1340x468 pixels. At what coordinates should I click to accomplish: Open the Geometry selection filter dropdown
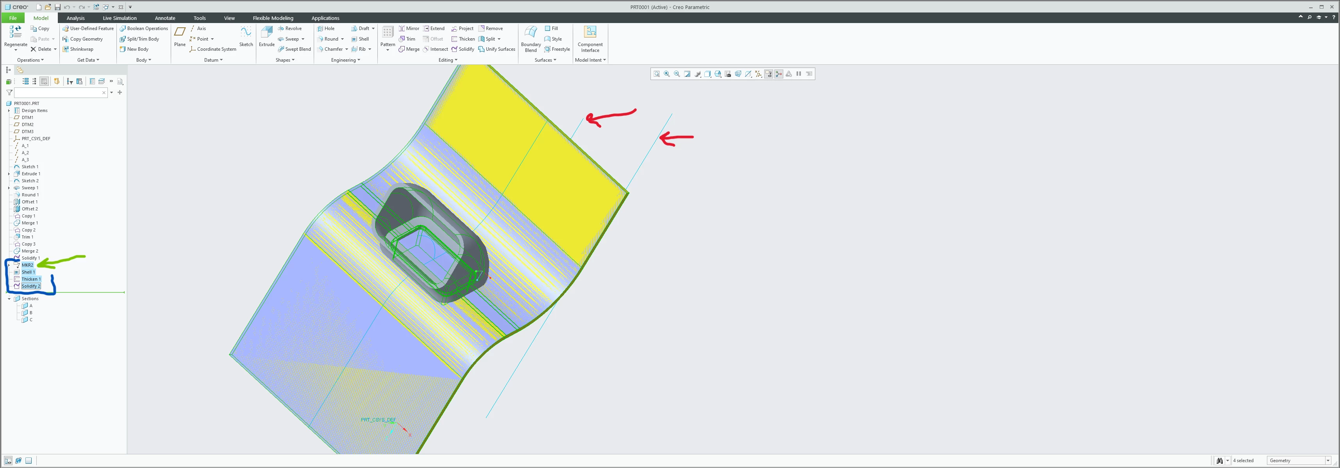point(1327,461)
